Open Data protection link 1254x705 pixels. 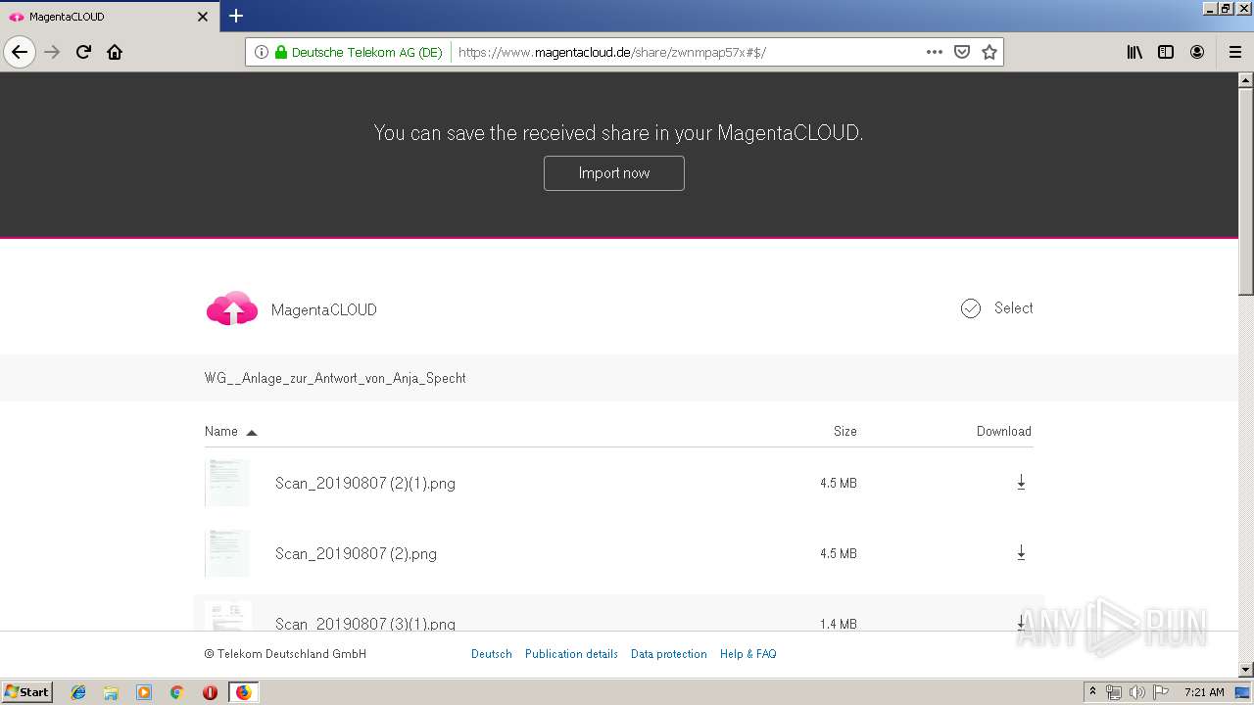coord(669,654)
